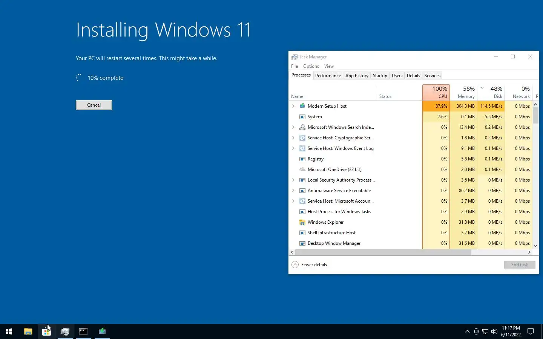Click the vertical scrollbar up arrow

pyautogui.click(x=535, y=104)
